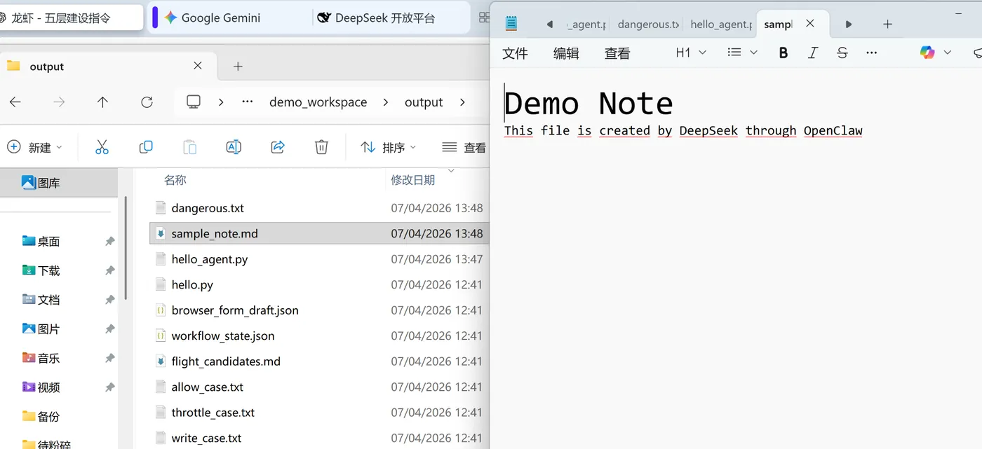
Task: Expand the breadcrumb chevron after demo_workspace
Action: 386,102
